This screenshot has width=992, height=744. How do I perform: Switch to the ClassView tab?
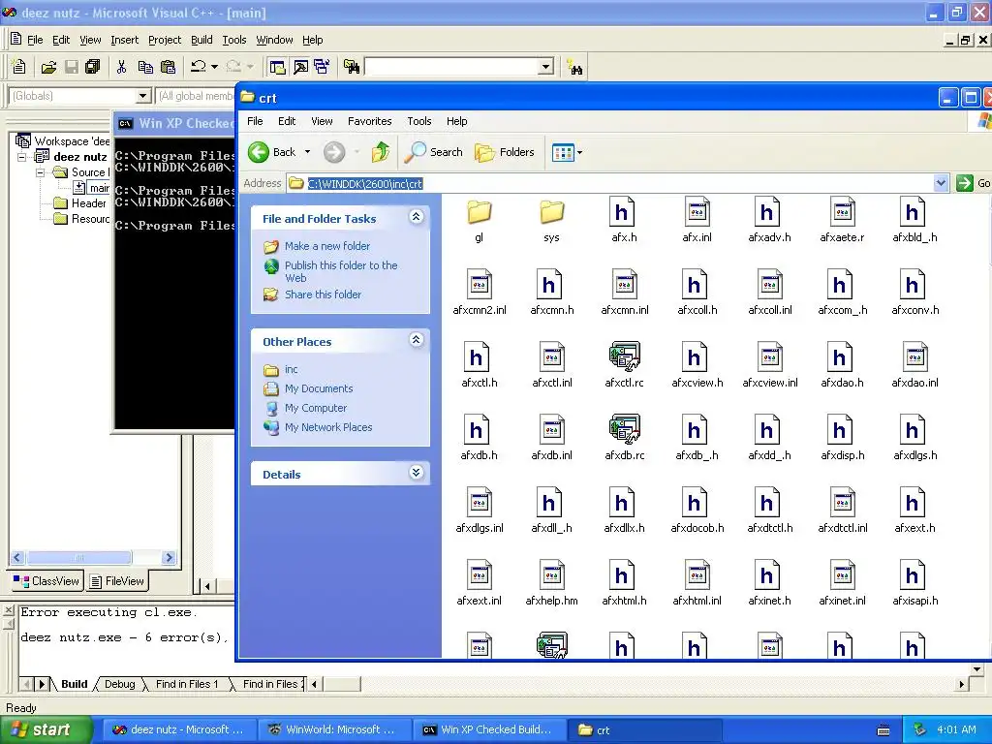[46, 581]
